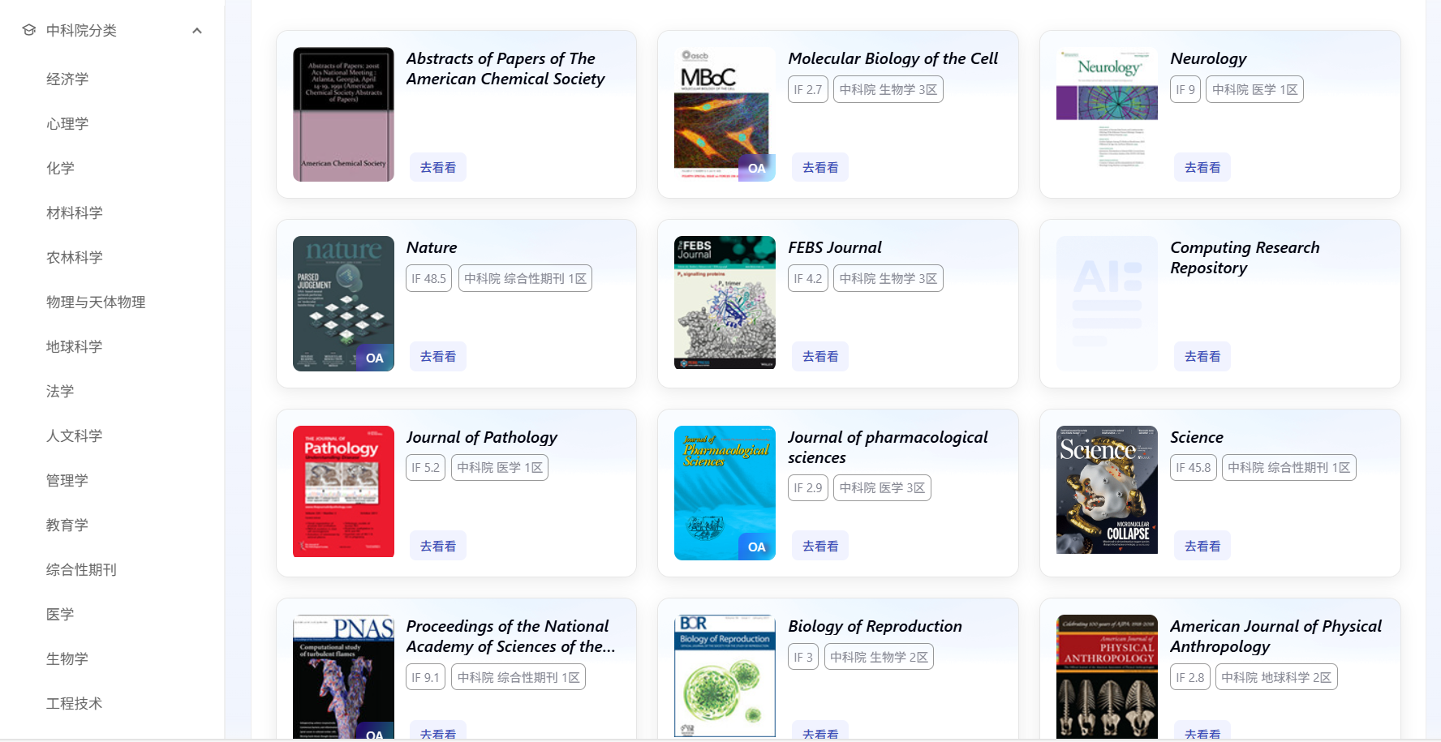Open Abstracts of Papers ACS cover thumbnail
Viewport: 1441px width, 742px height.
343,114
